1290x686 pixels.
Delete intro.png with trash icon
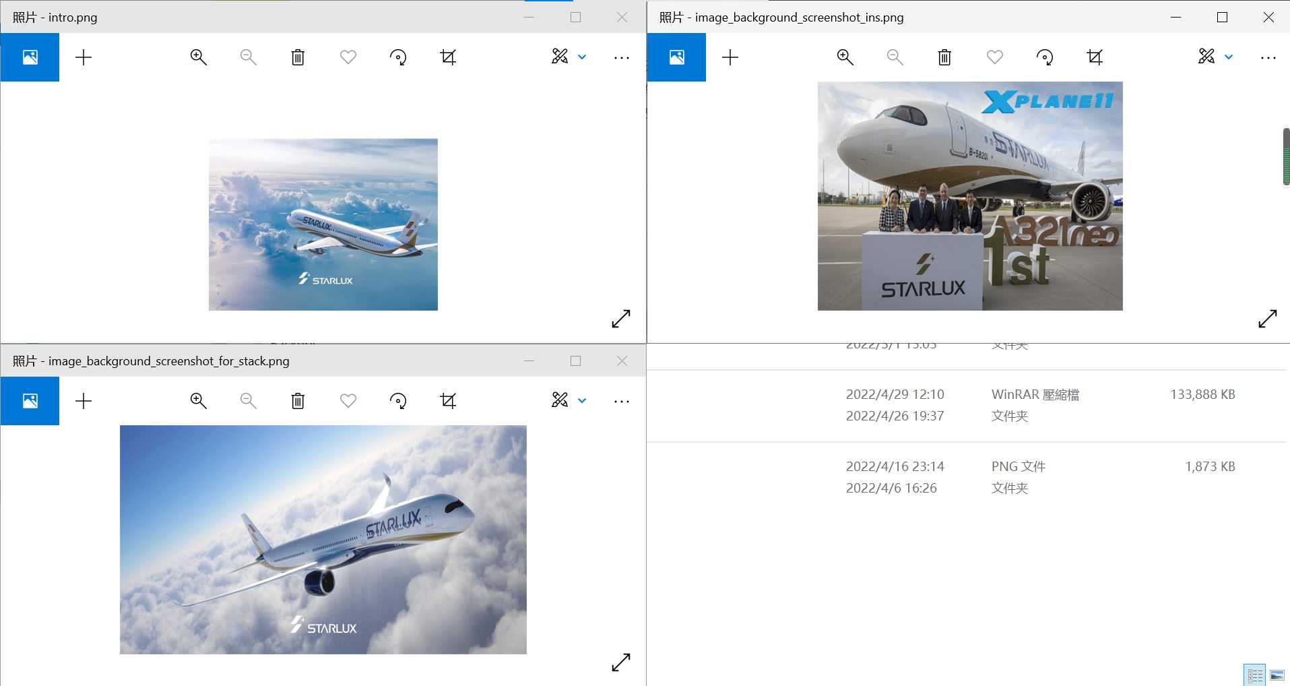pos(298,57)
